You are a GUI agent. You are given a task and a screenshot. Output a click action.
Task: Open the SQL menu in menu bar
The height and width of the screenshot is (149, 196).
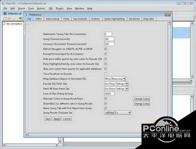coord(51,9)
